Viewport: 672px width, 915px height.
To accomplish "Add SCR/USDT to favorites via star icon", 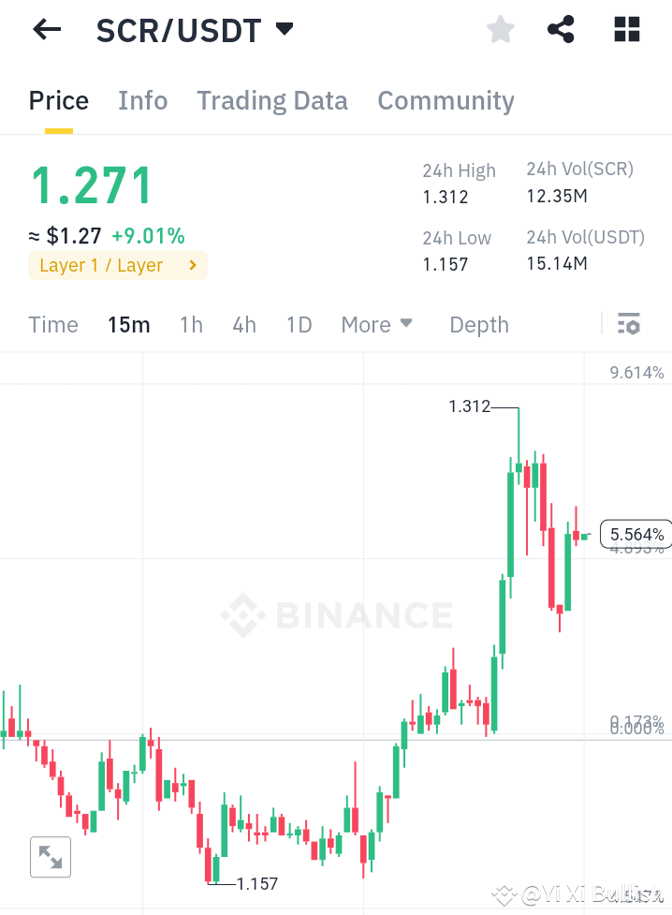I will coord(500,29).
